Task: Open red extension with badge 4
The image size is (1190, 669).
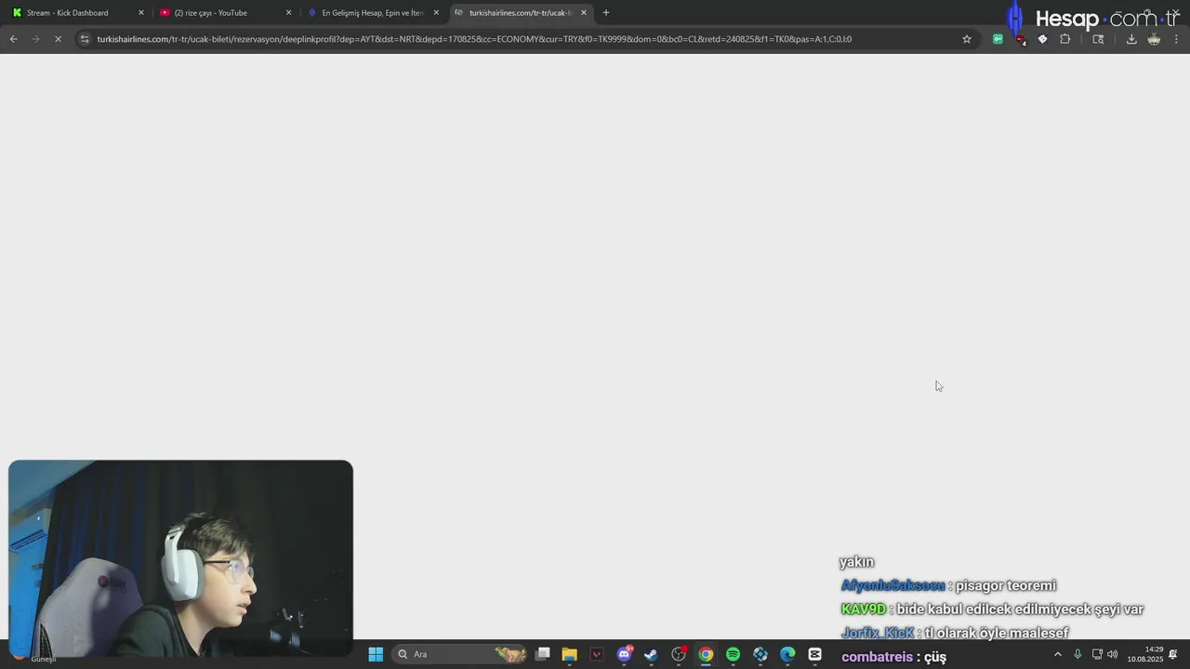Action: click(1020, 39)
